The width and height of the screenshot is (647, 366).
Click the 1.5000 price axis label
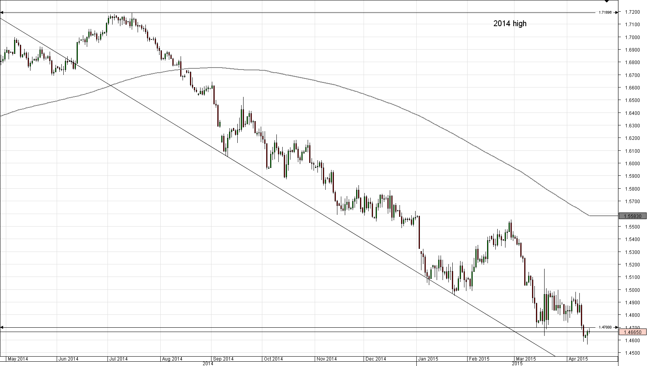click(633, 290)
